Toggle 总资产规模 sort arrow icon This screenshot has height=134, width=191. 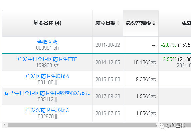[154, 23]
